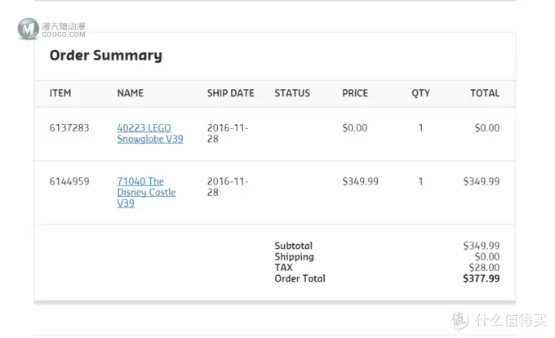Click the Shipping label

[294, 257]
